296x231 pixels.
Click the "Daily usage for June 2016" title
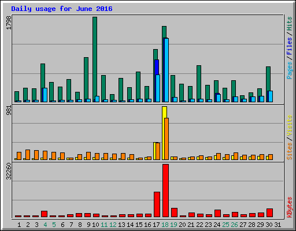(x=62, y=9)
